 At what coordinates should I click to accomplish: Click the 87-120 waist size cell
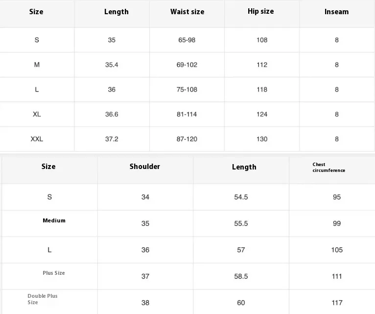(x=187, y=139)
